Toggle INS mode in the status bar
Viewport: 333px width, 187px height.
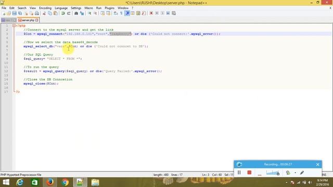(324, 175)
